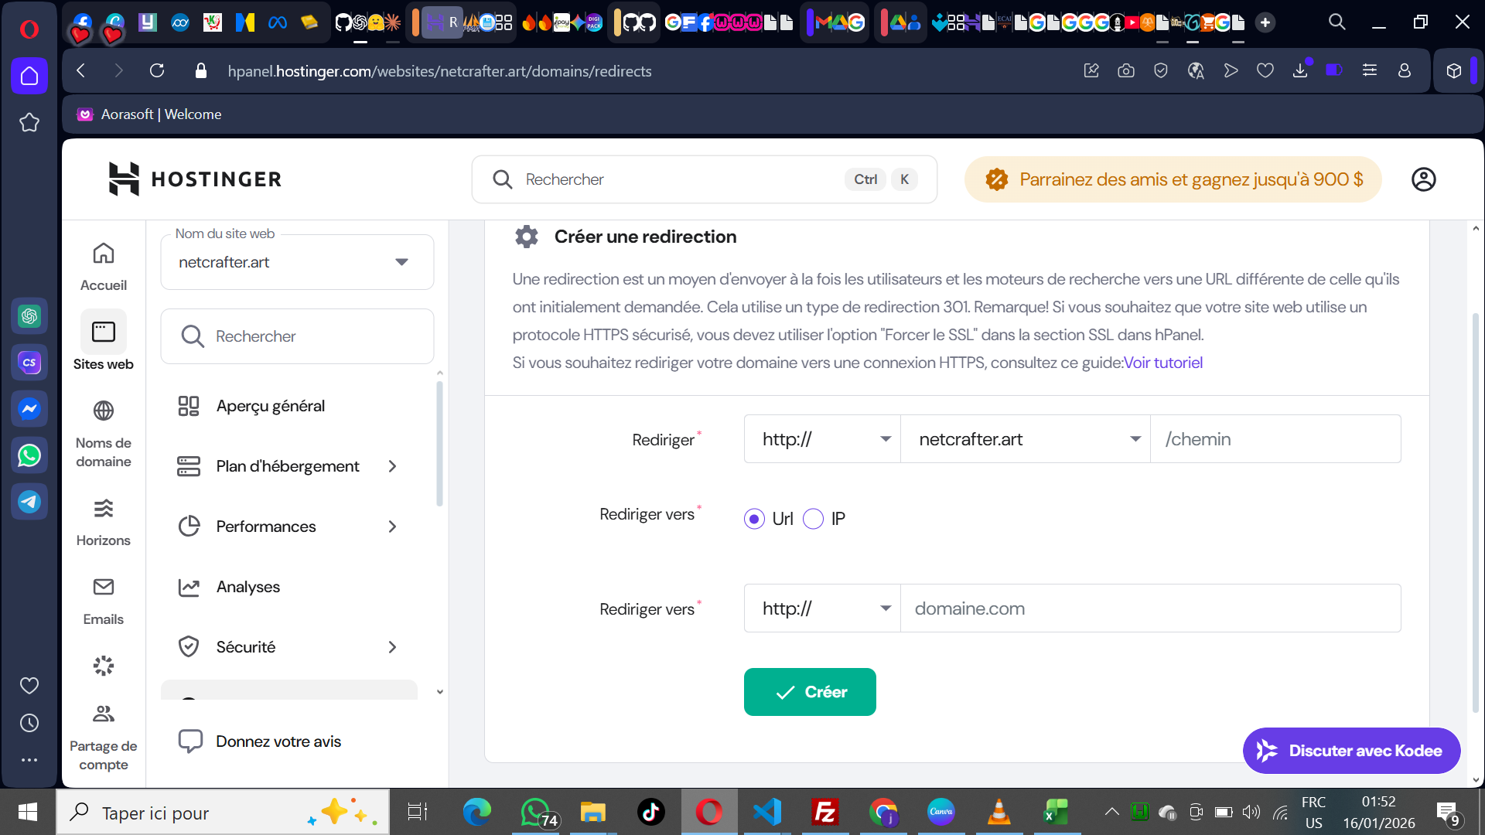1485x835 pixels.
Task: Open the Rediriger protocol http:// dropdown
Action: point(822,439)
